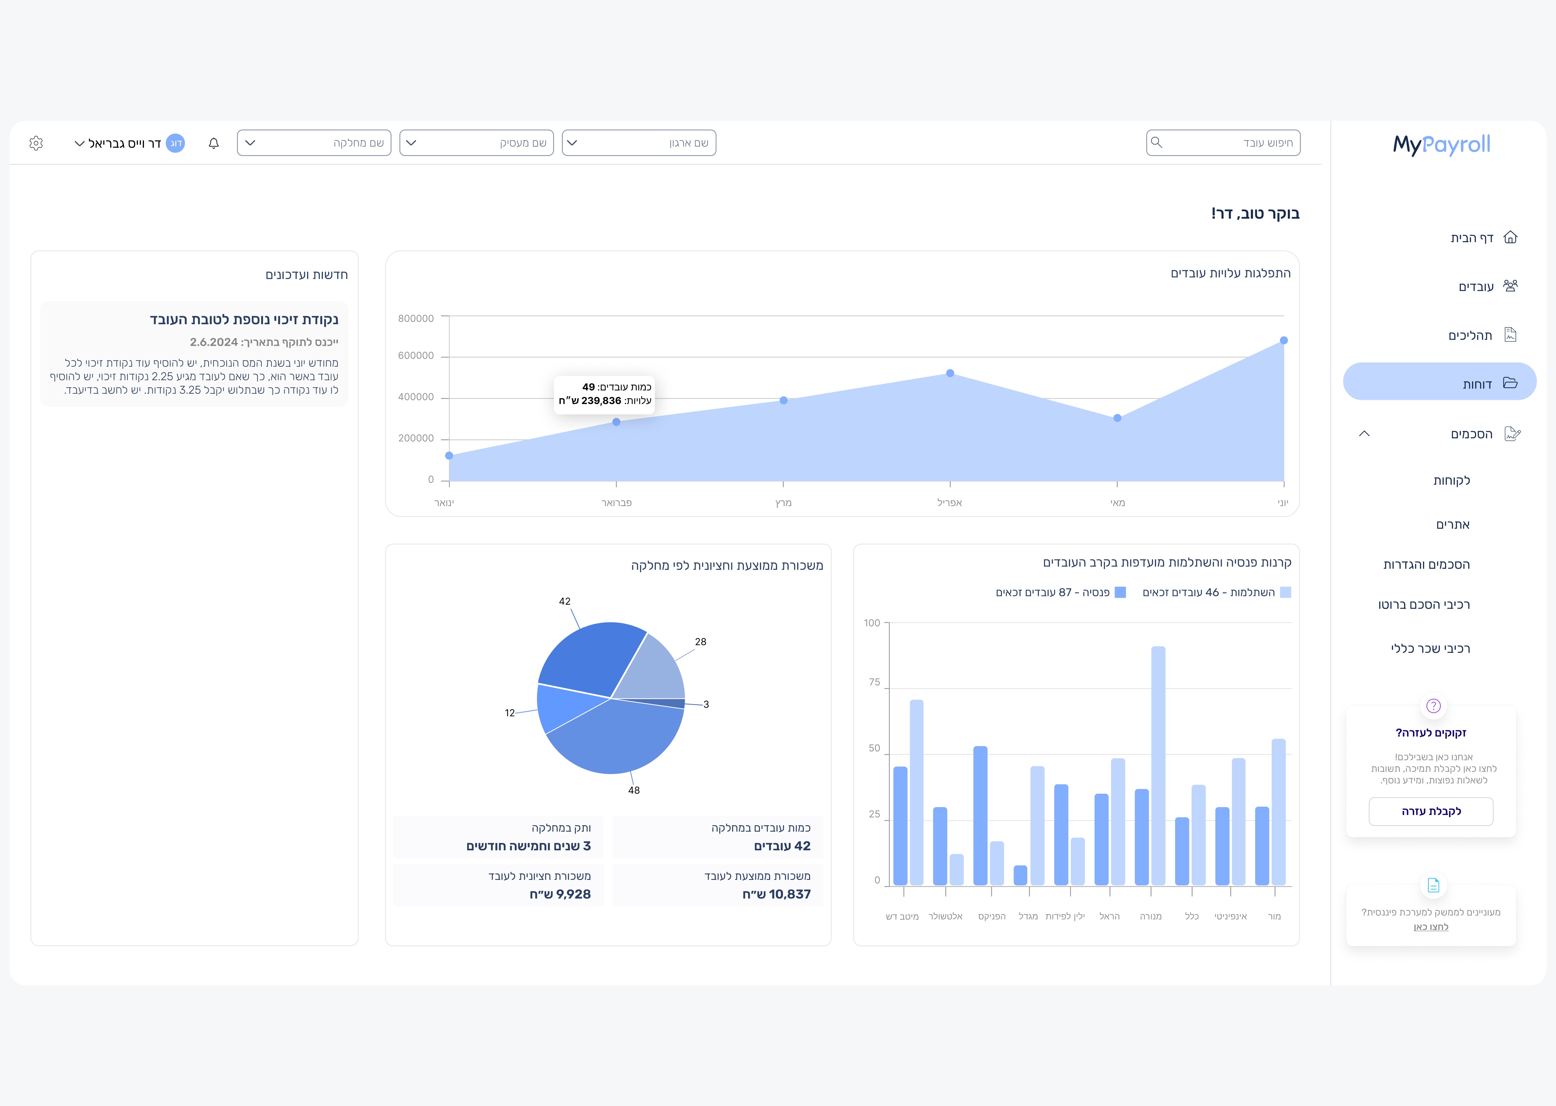Click the document icon beside תהליכים
This screenshot has height=1106, width=1556.
[x=1510, y=335]
